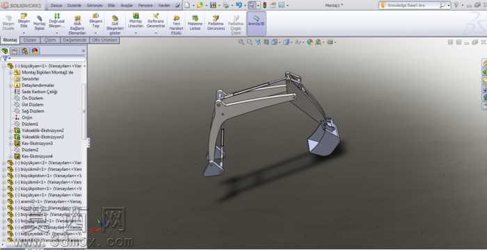Click the New document icon

(186, 6)
